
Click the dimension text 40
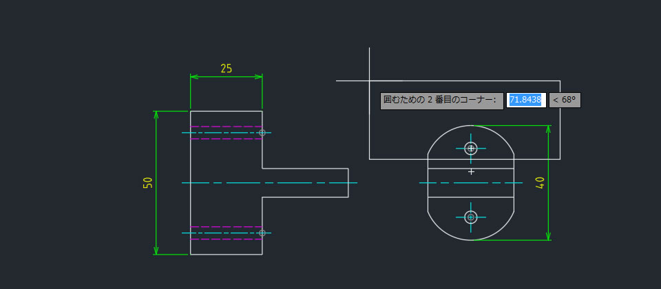tap(540, 182)
